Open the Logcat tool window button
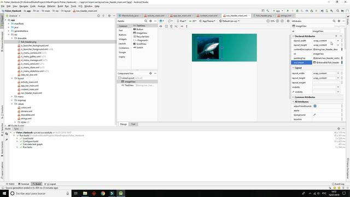The image size is (350, 197). tap(50, 184)
